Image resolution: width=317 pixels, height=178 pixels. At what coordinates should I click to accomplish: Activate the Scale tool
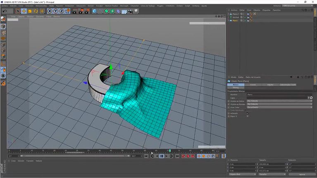coord(30,11)
